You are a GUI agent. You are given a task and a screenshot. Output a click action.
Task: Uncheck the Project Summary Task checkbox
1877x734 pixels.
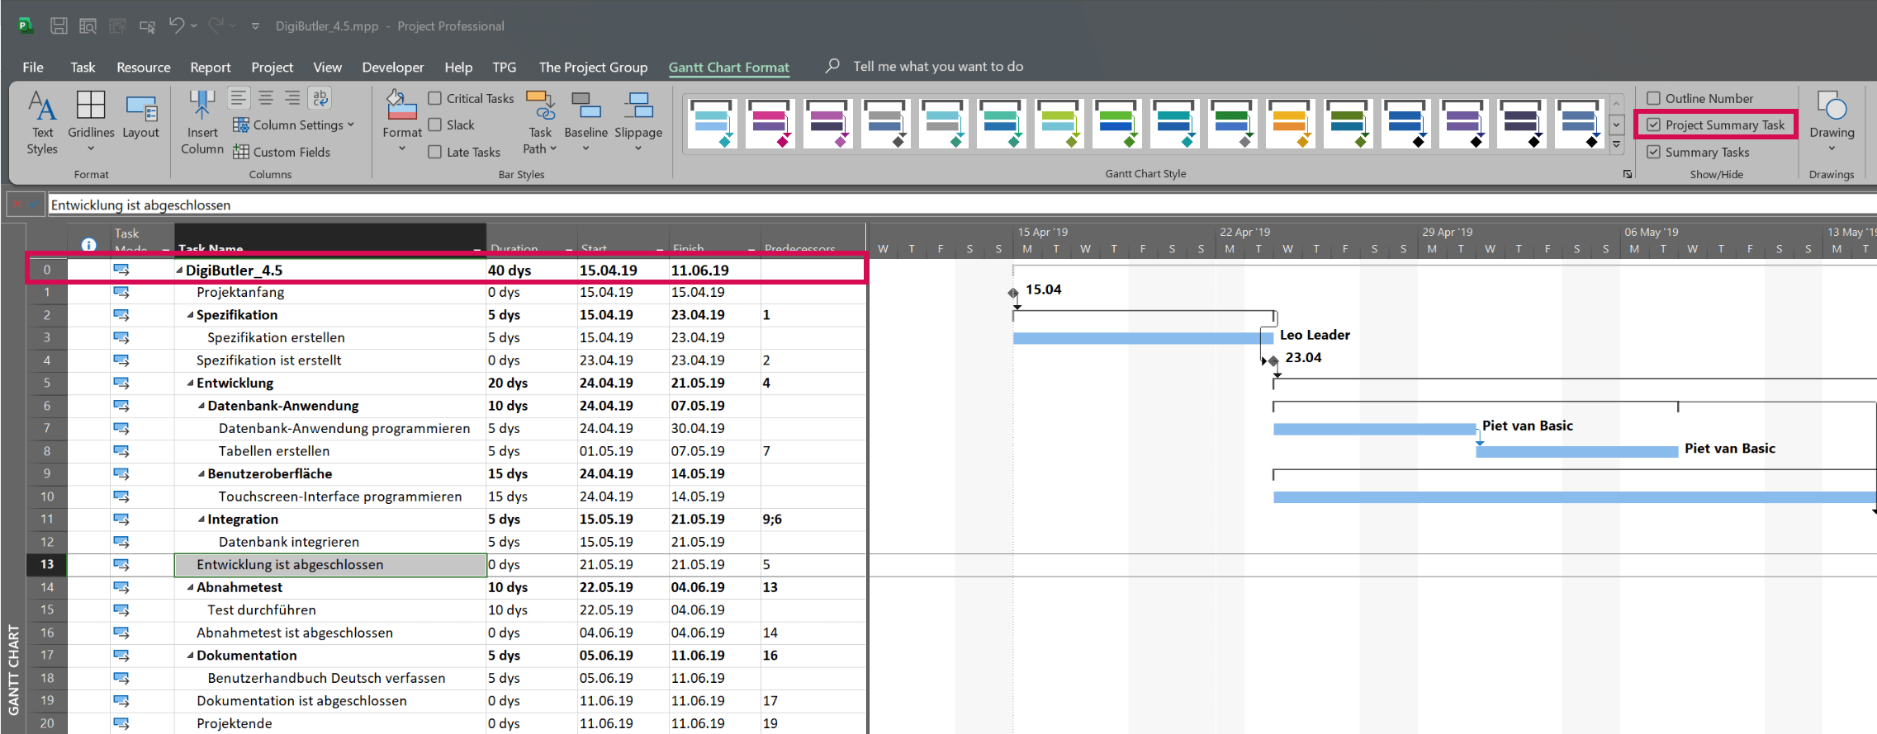tap(1653, 125)
